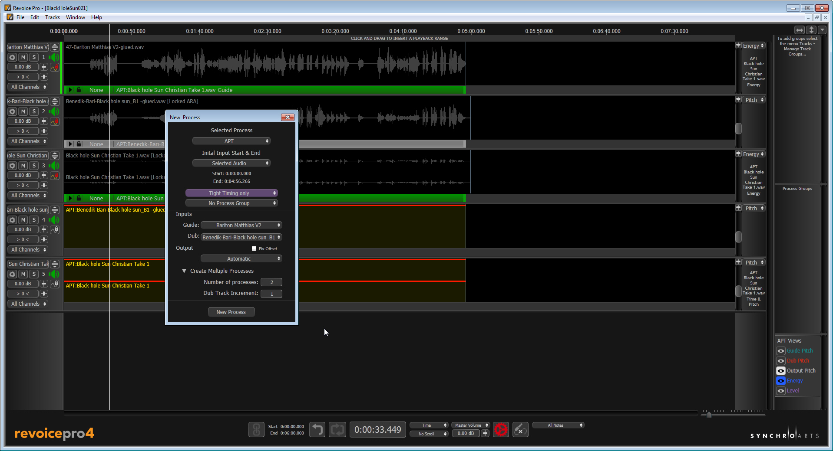Click track 1 volume 0.00 dB field

(23, 67)
